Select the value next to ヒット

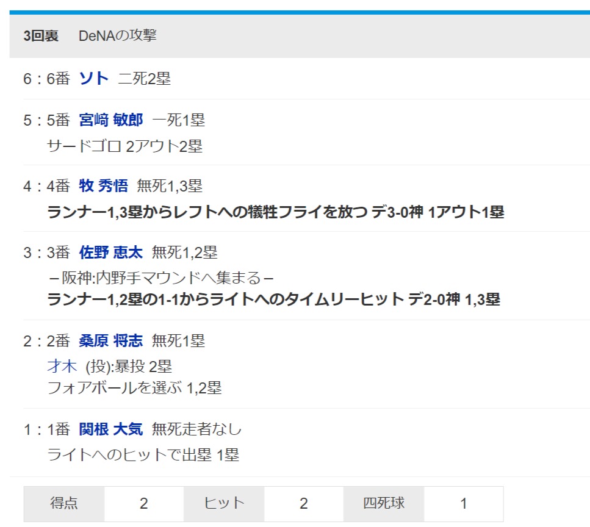304,504
